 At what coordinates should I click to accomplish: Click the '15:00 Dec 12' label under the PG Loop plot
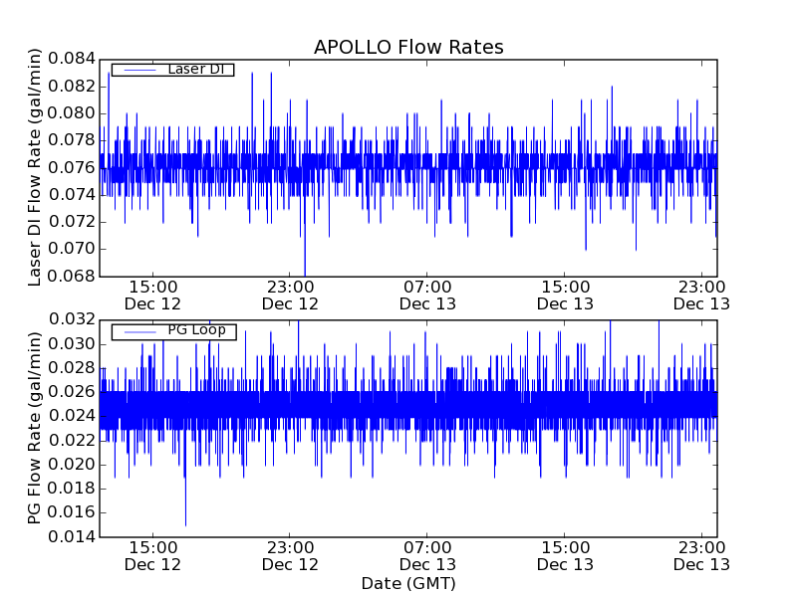[x=152, y=556]
